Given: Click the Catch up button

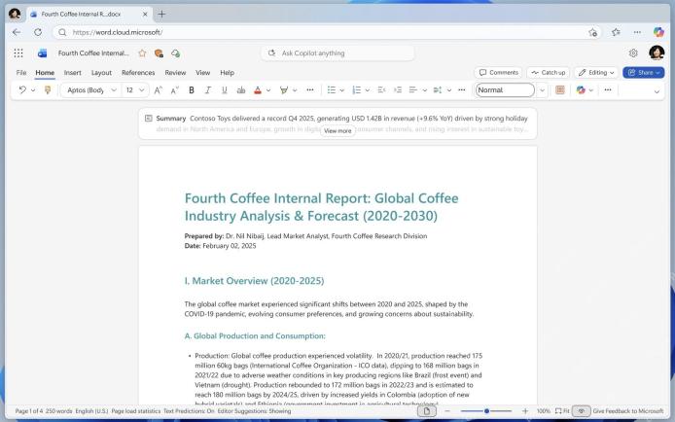Looking at the screenshot, I should tap(548, 72).
